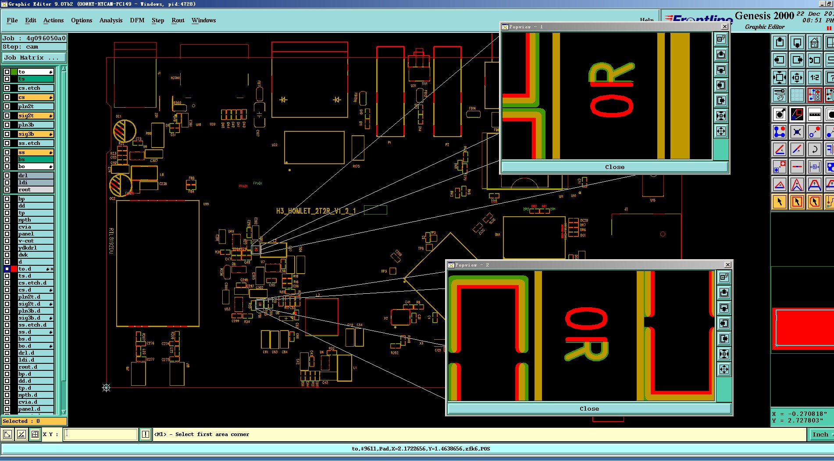The height and width of the screenshot is (461, 834).
Task: Click the angled red-blue lines tool icon
Action: [x=780, y=149]
